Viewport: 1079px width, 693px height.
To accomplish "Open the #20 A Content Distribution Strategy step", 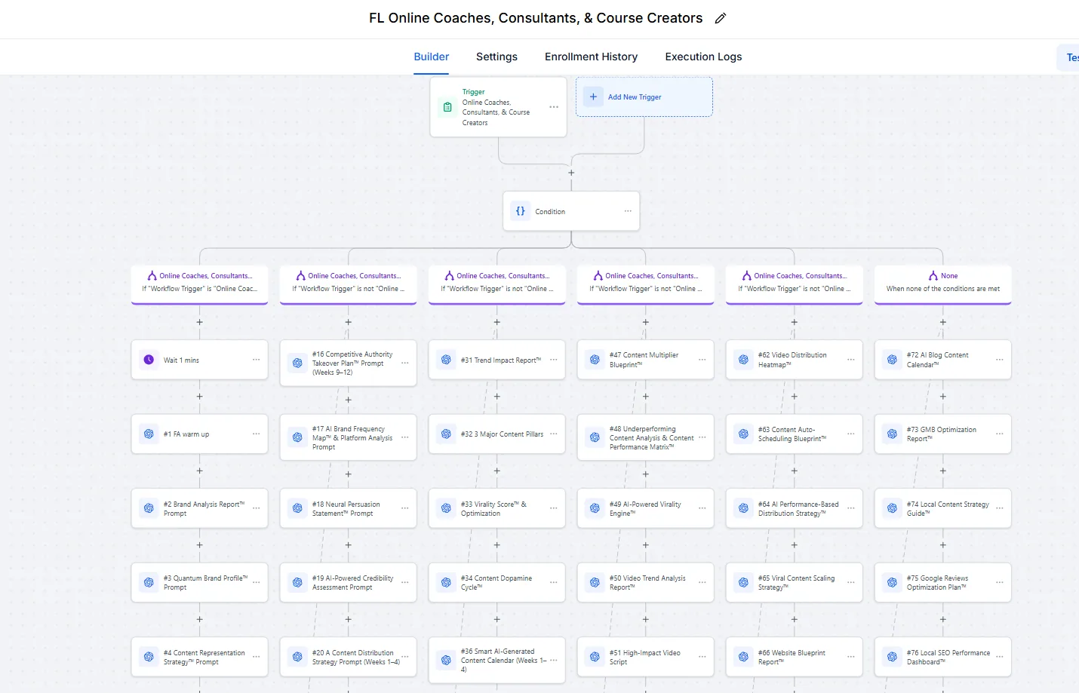I will 348,657.
